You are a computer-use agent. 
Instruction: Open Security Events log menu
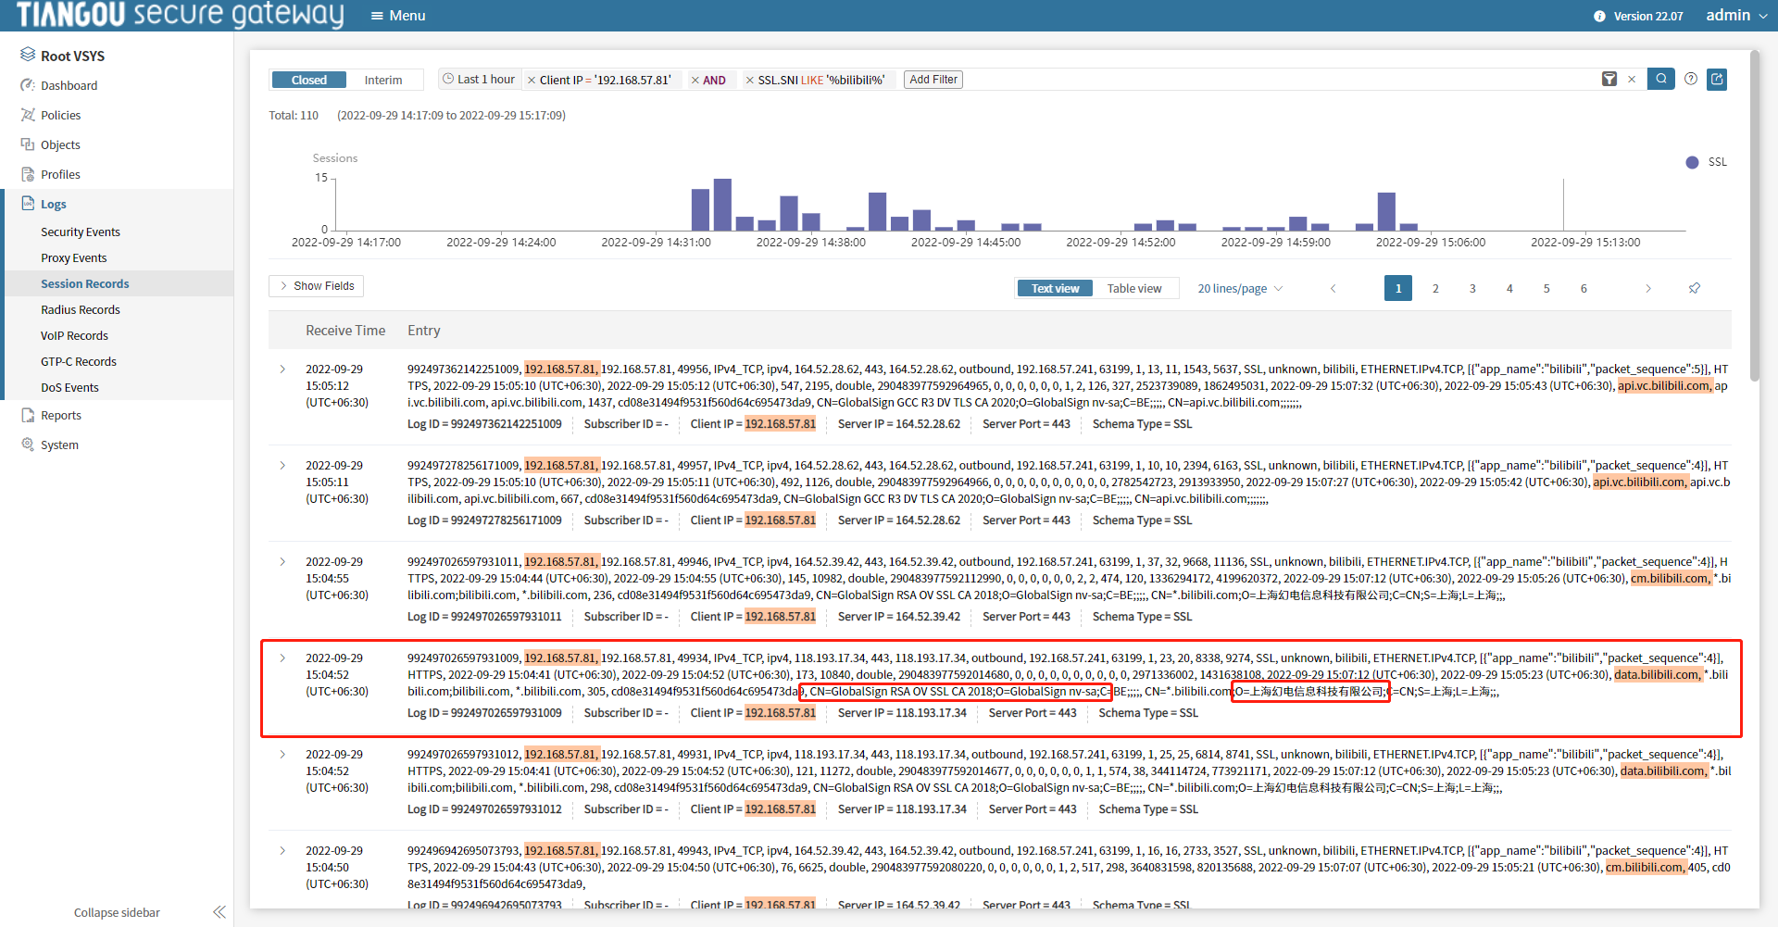click(x=81, y=232)
